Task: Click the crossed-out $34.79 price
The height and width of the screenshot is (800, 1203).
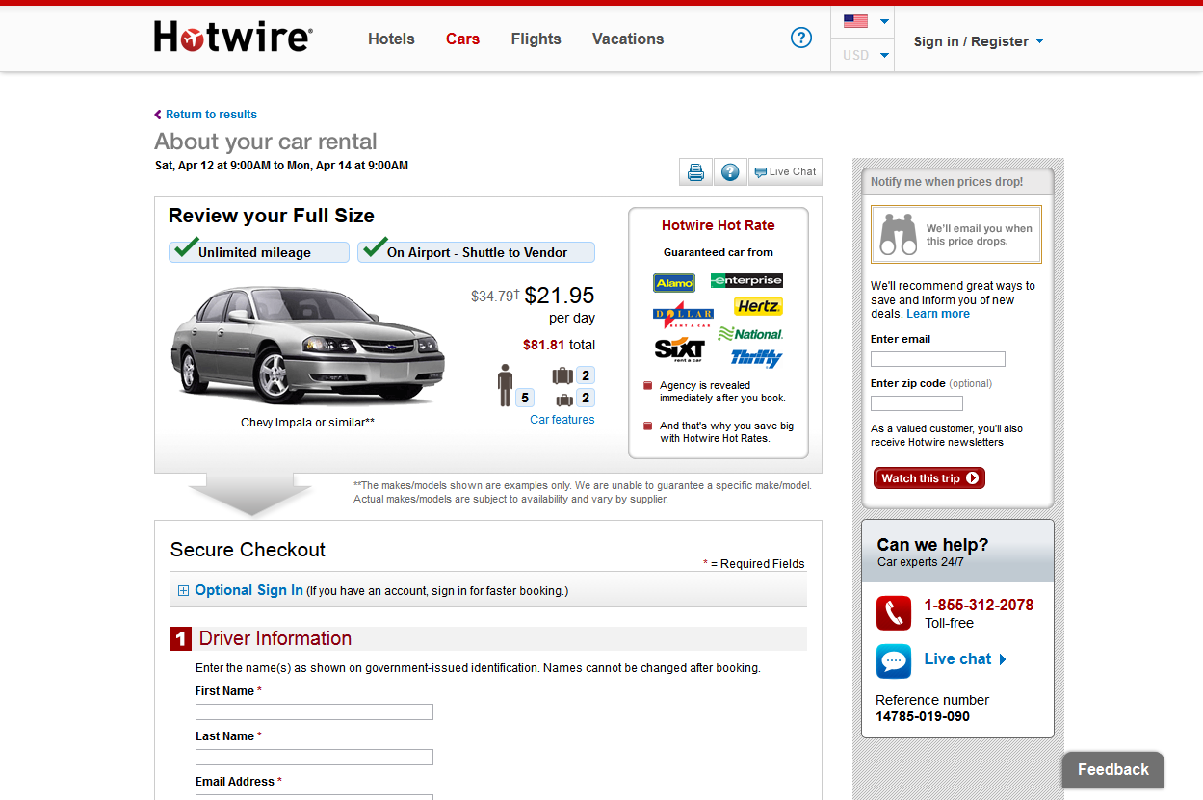Action: point(493,297)
